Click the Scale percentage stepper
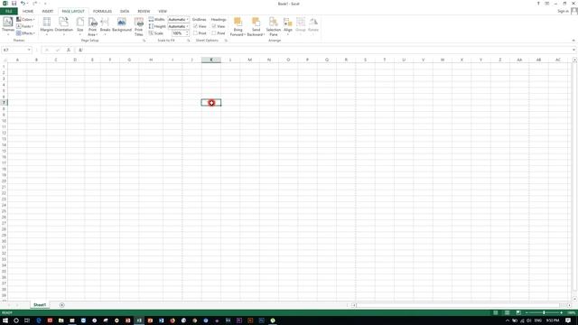Viewport: 578px width, 325px height. [x=187, y=33]
